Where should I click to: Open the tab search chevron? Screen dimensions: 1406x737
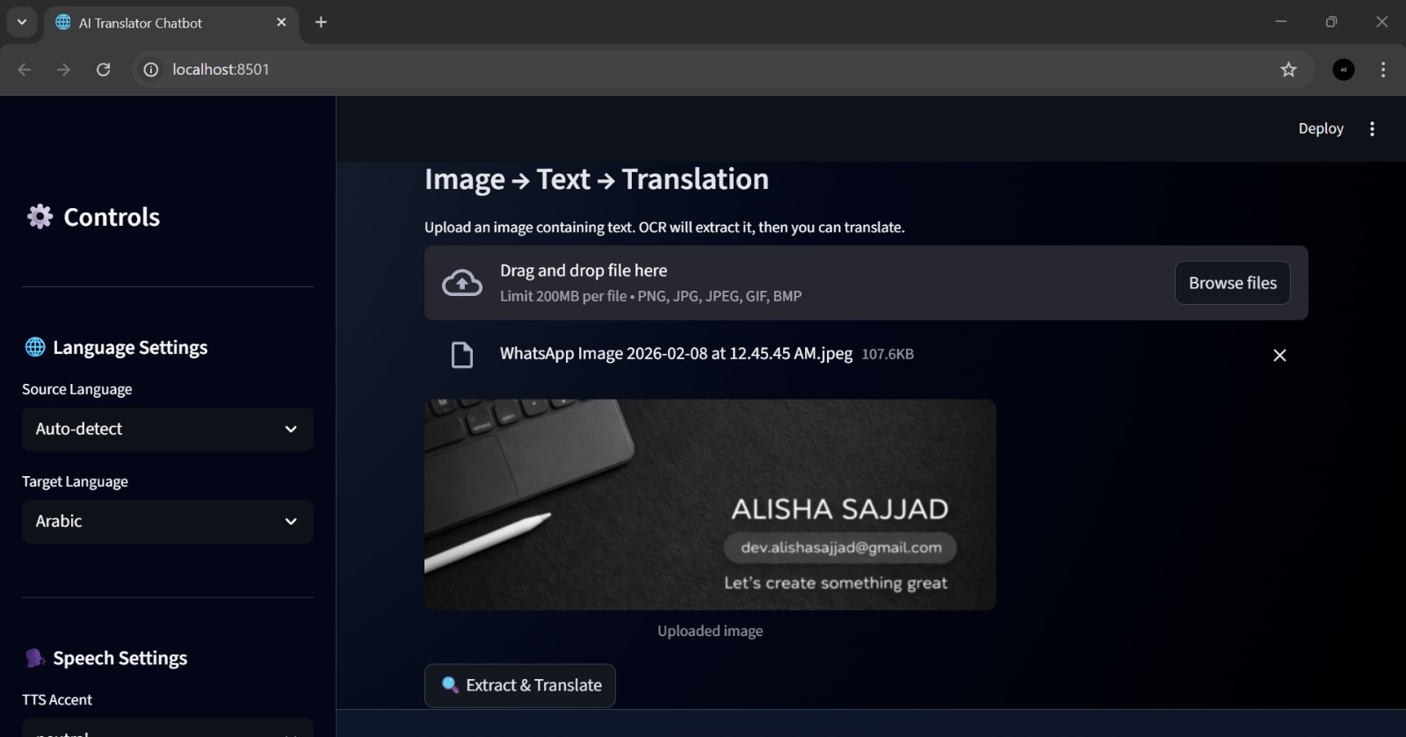tap(22, 22)
